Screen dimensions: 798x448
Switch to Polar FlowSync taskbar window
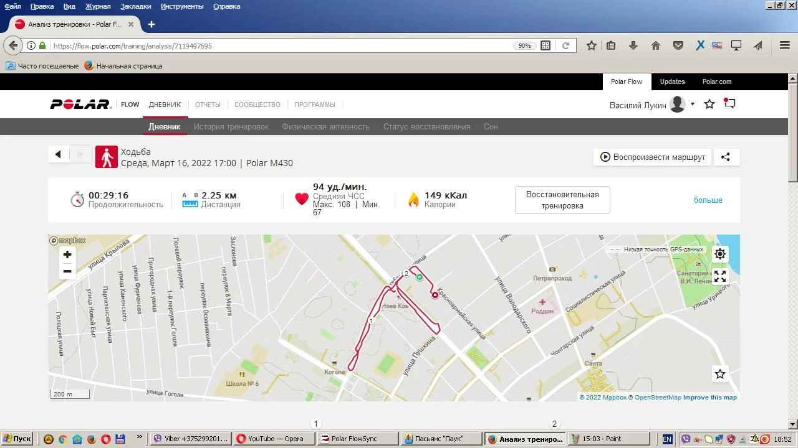pos(358,439)
